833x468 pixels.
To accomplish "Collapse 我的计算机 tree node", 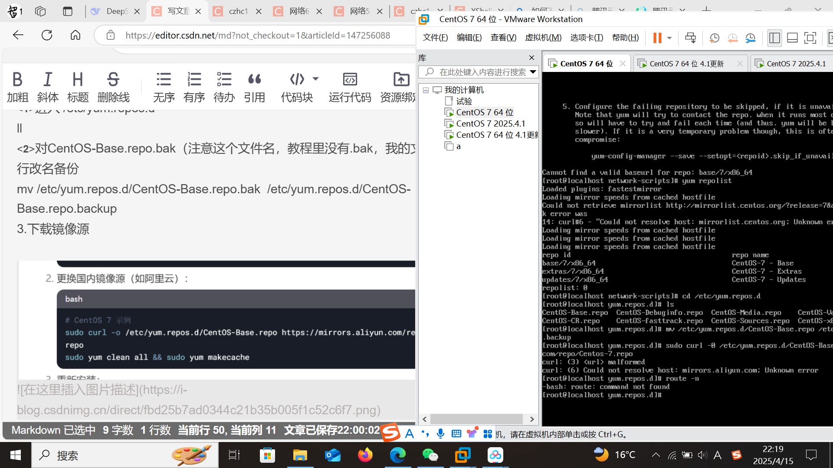I will [x=426, y=90].
